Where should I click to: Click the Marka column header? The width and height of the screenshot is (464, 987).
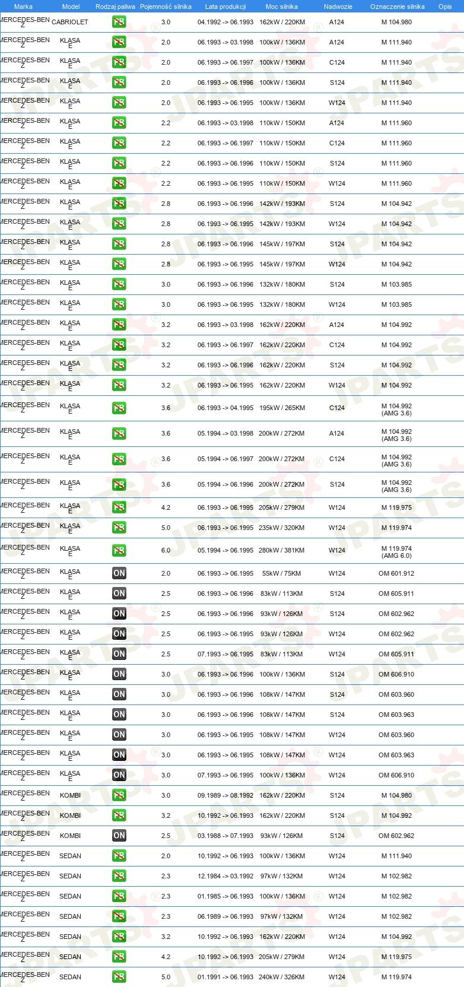coord(23,7)
